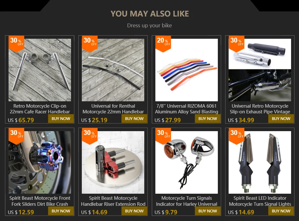Image resolution: width=299 pixels, height=221 pixels.
Task: Click BUY NOW for handlebar riser extension rod
Action: pyautogui.click(x=134, y=211)
